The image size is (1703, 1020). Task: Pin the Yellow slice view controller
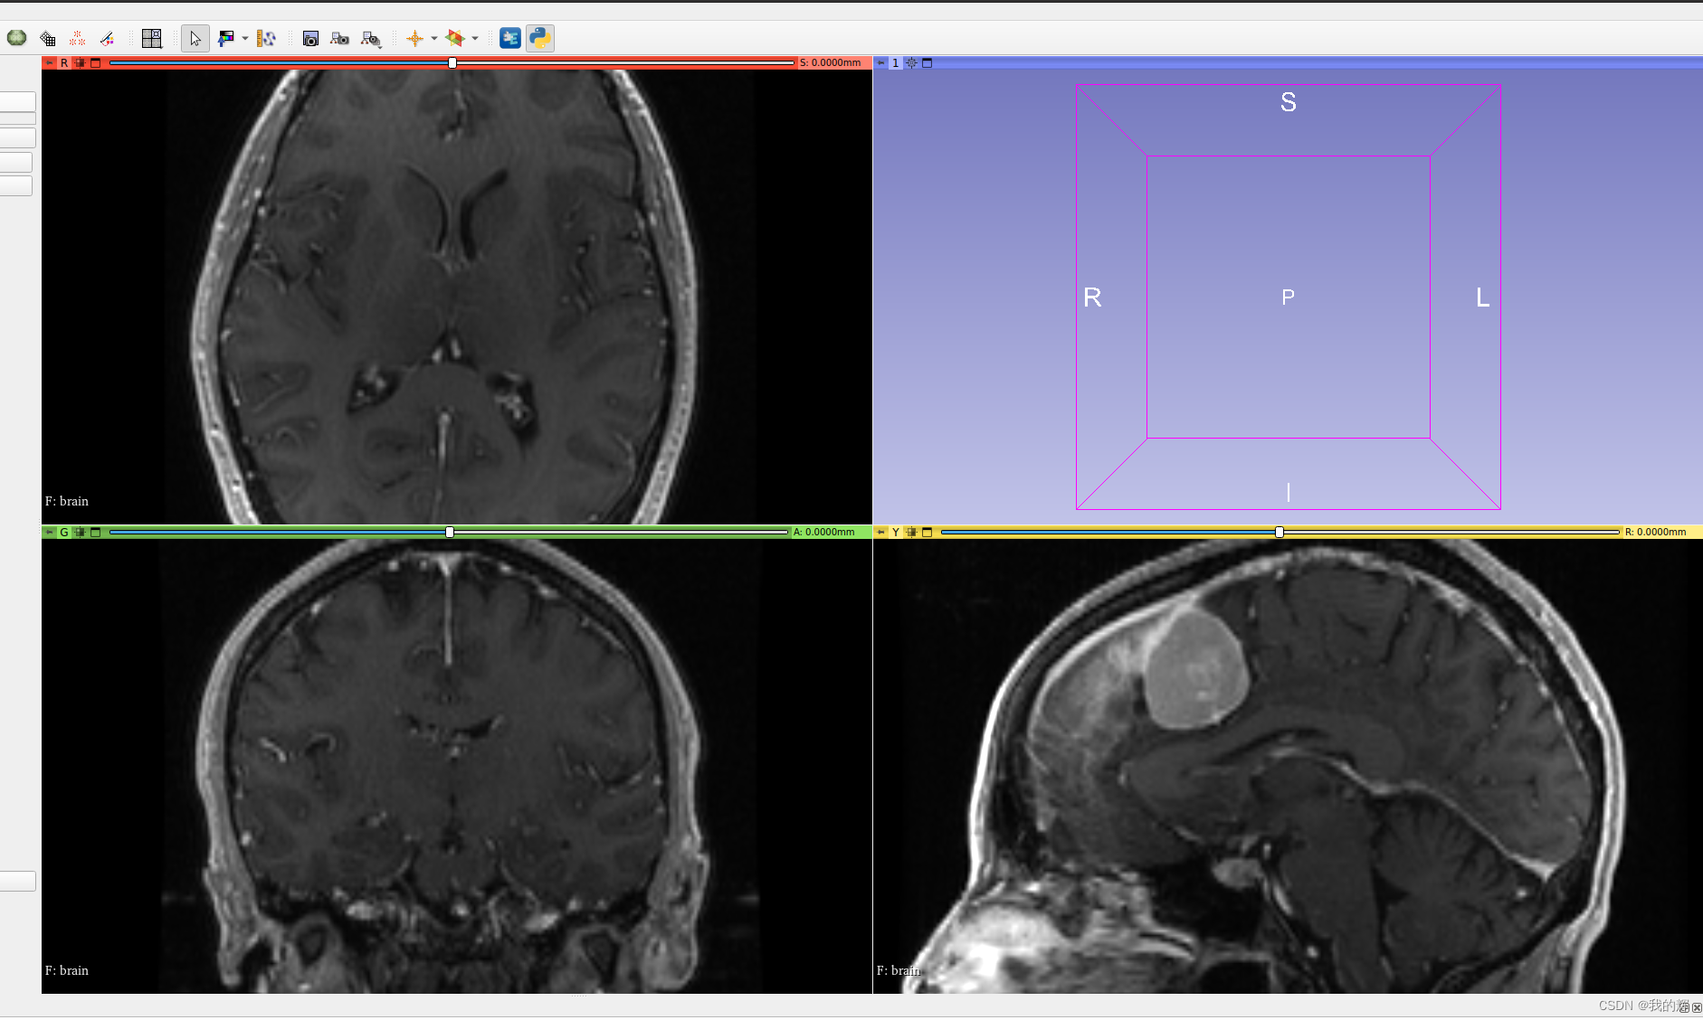[880, 533]
